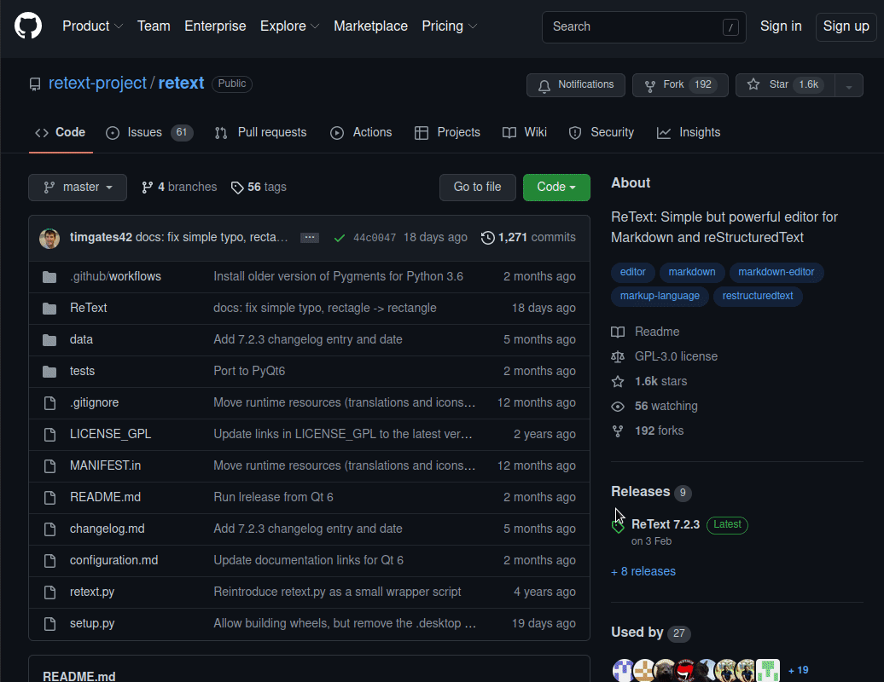Open the .gitignore file
The width and height of the screenshot is (884, 682).
tap(94, 402)
